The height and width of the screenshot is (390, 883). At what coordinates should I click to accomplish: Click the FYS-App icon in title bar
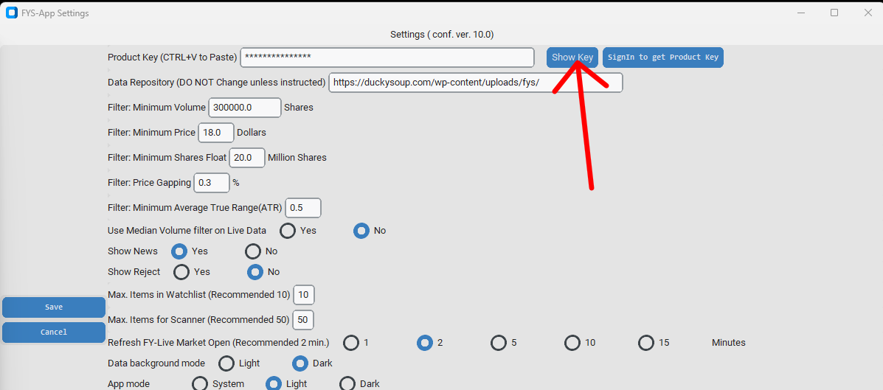click(12, 13)
